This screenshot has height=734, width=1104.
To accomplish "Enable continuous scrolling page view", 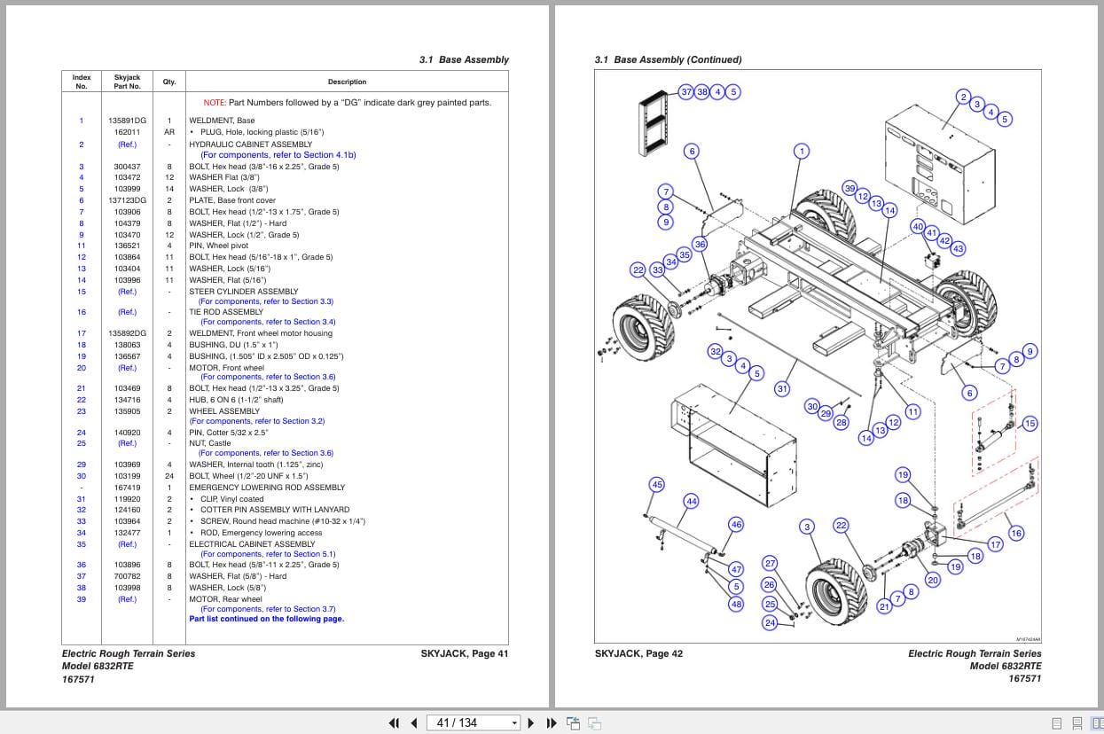I will [1076, 722].
